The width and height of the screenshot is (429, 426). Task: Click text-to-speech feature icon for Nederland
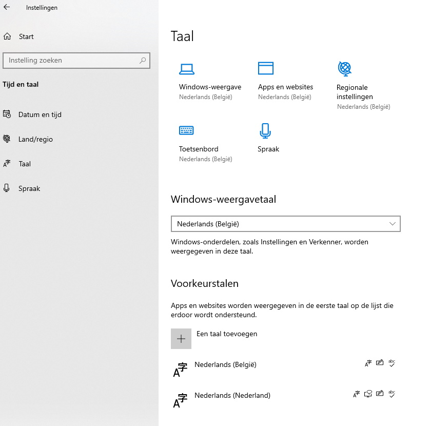368,394
